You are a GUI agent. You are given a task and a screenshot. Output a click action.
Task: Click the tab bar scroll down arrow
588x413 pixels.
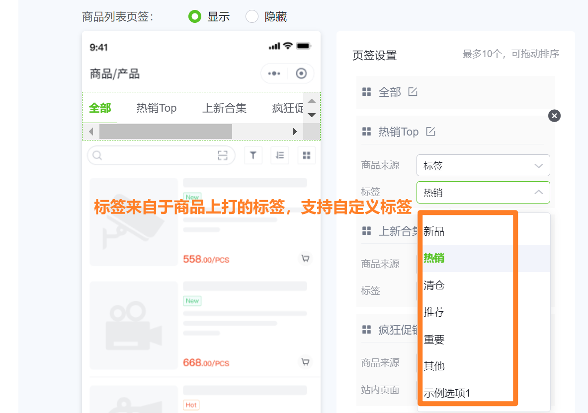point(312,115)
